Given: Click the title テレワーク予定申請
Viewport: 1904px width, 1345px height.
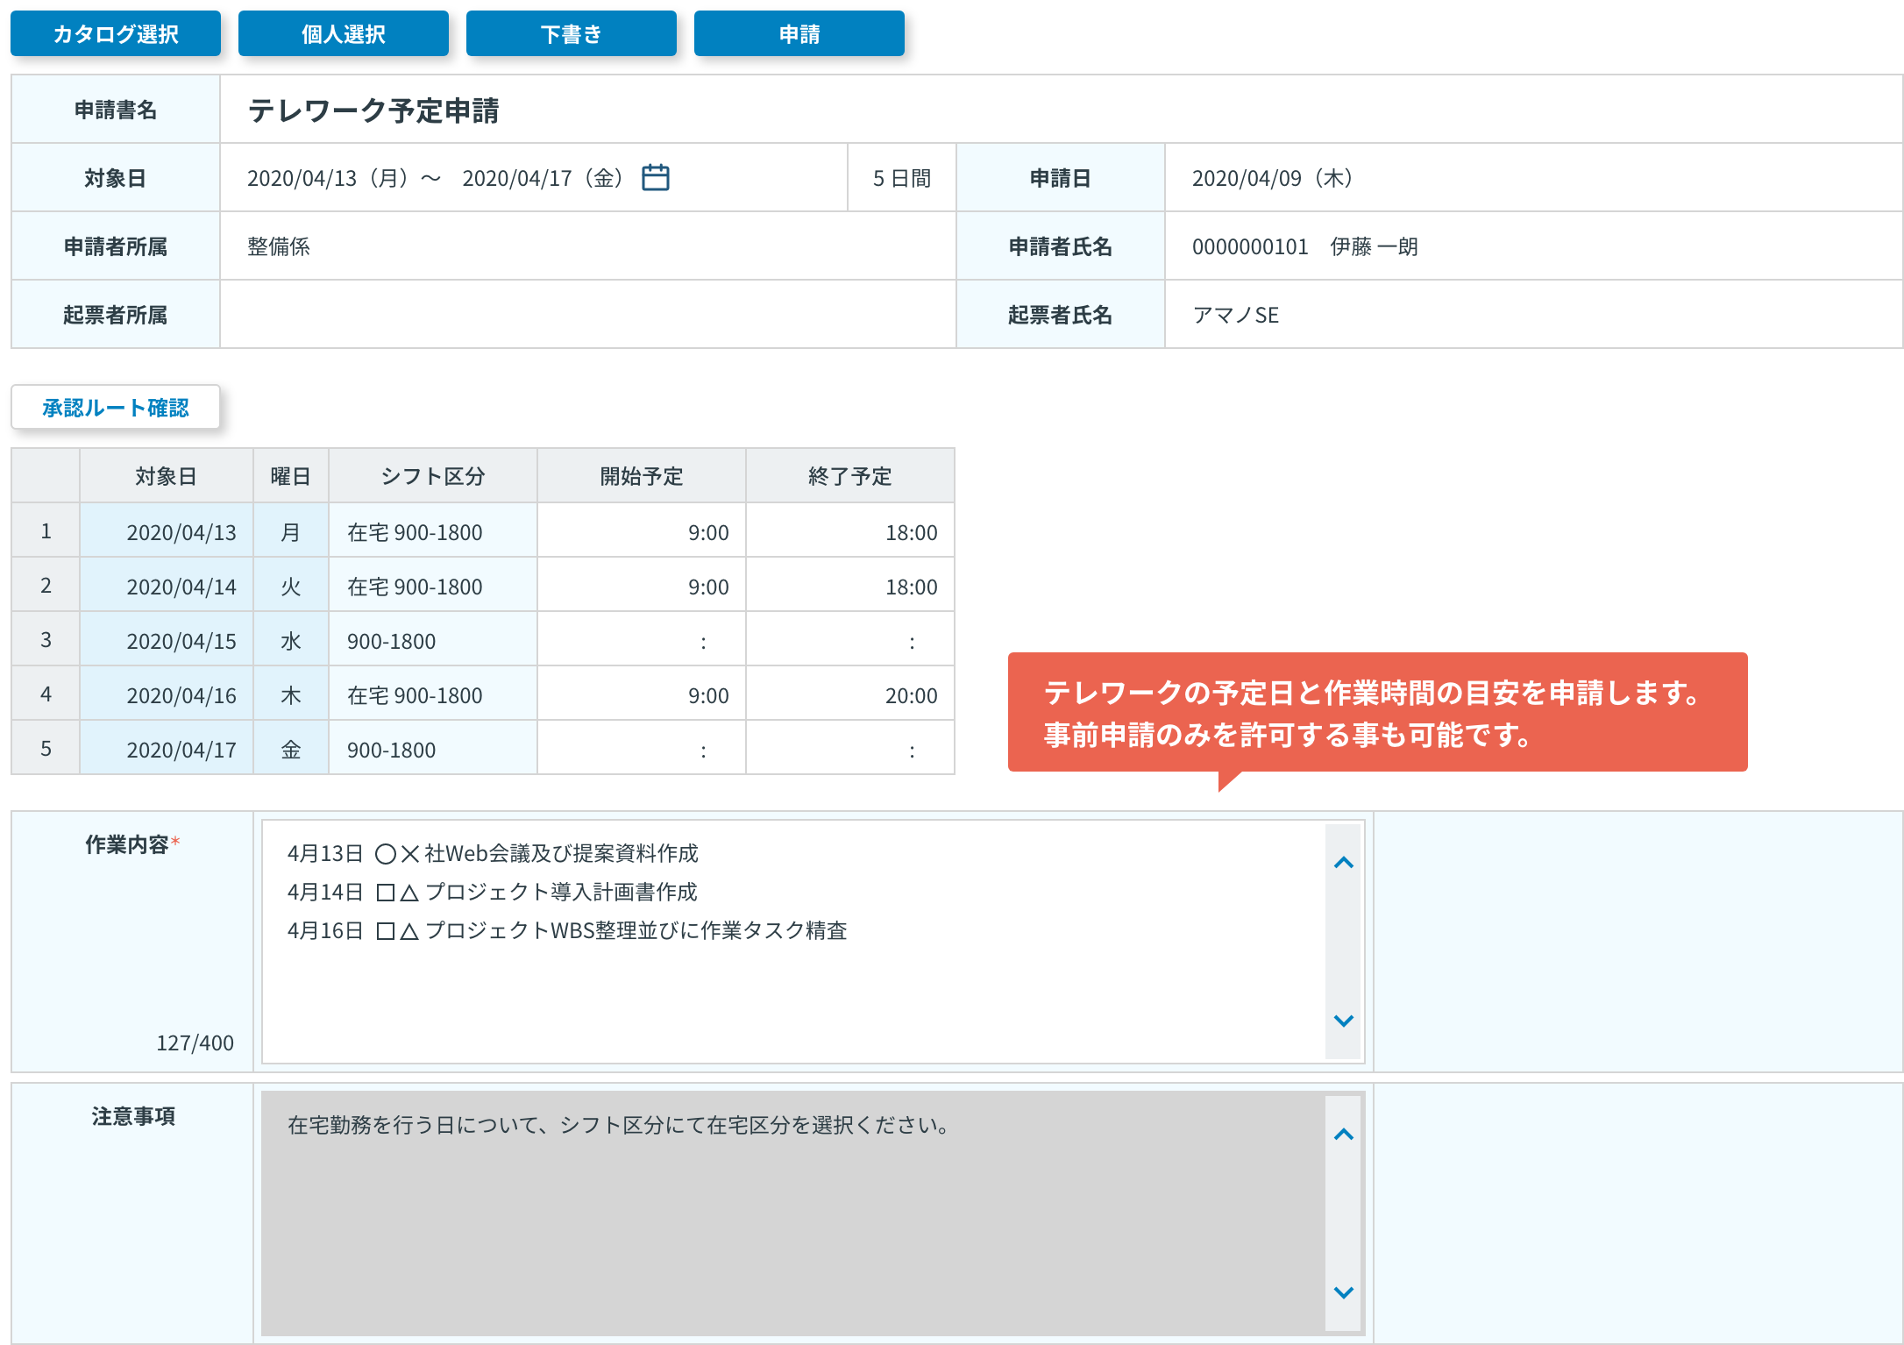Looking at the screenshot, I should pos(373,110).
